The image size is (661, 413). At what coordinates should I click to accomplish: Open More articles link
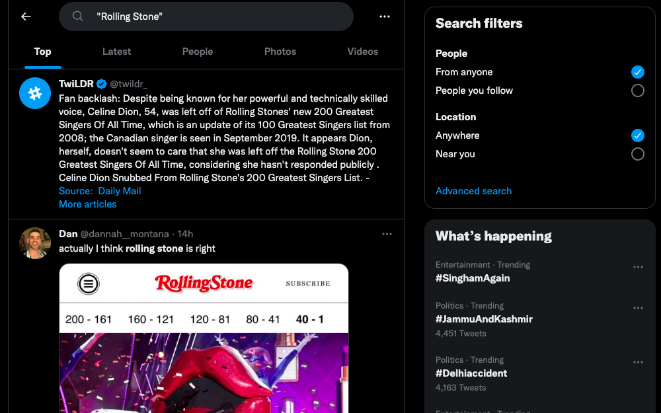click(x=88, y=204)
